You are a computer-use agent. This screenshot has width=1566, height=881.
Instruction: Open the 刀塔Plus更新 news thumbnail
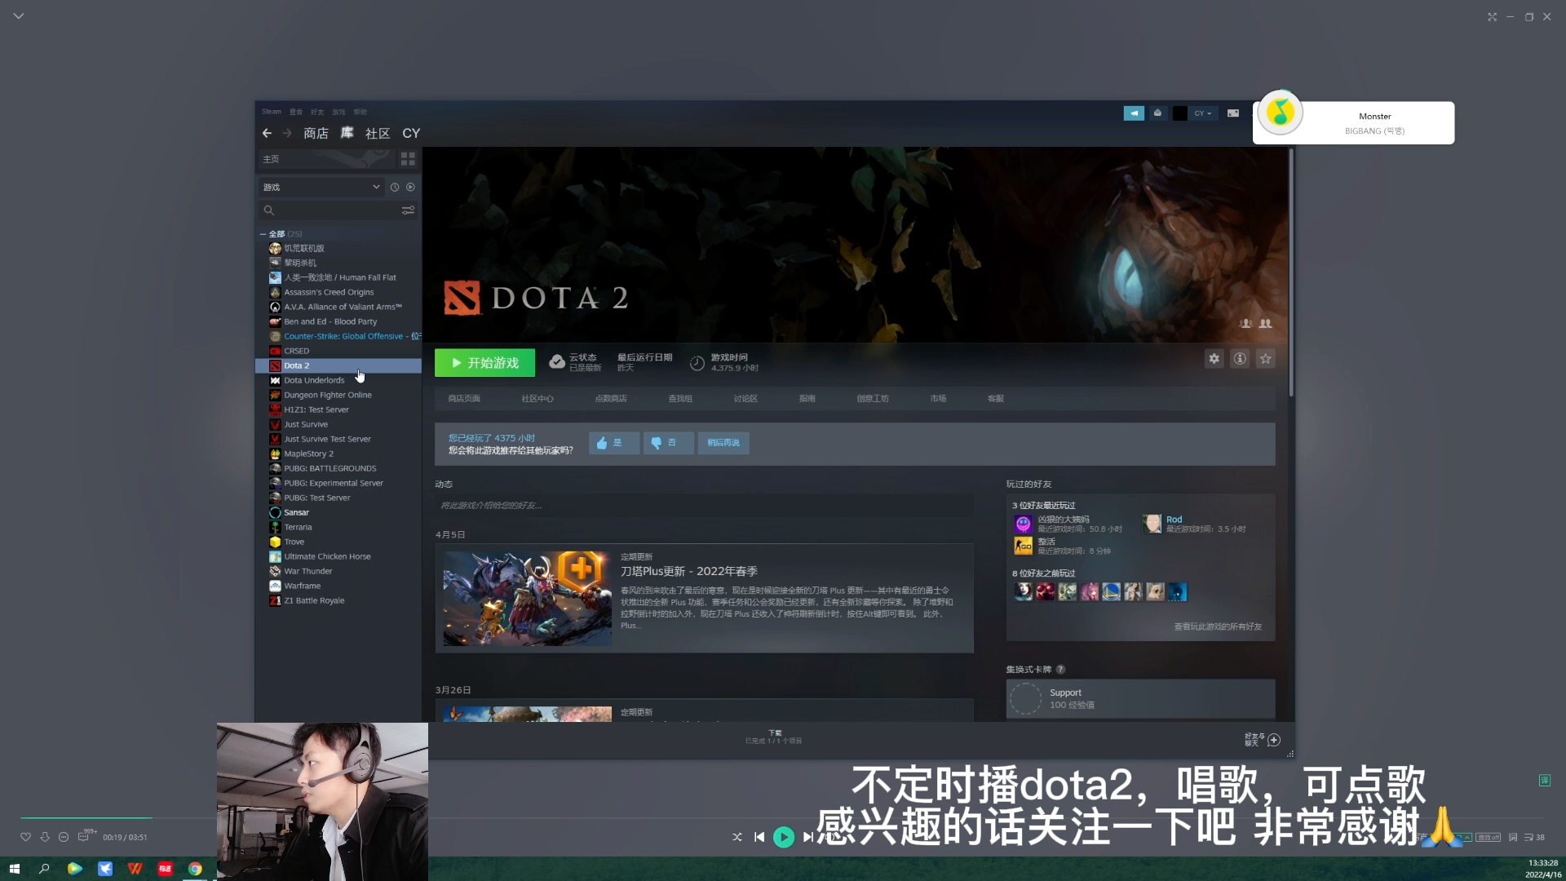(x=527, y=599)
